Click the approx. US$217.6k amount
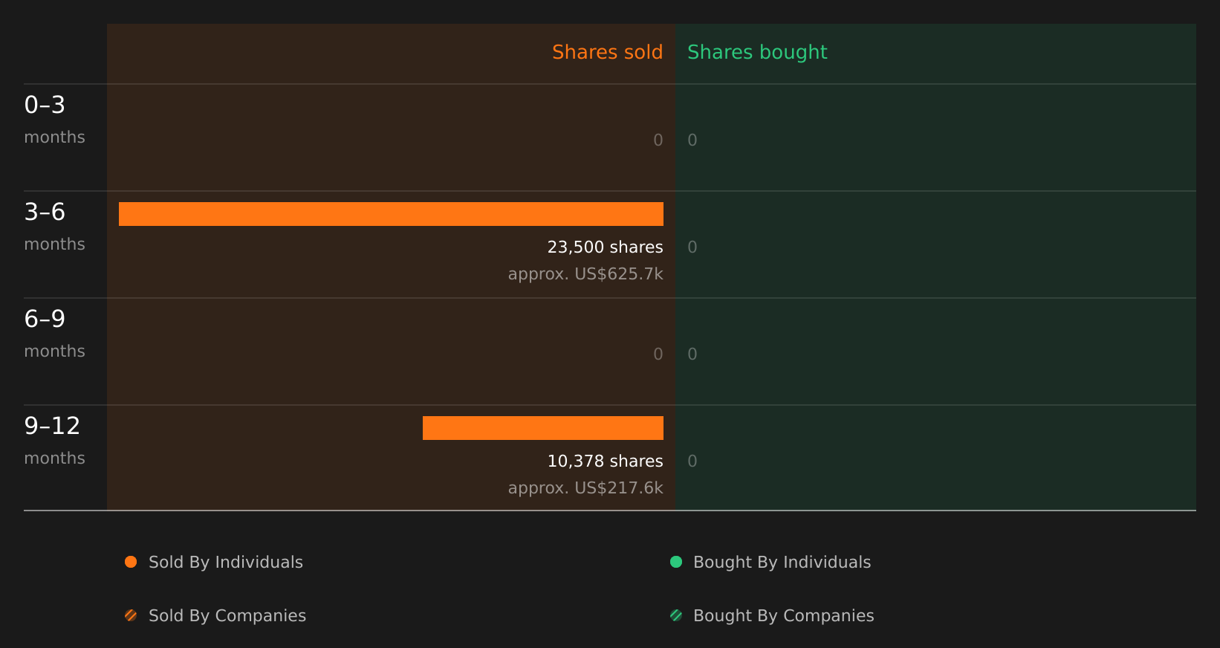1220x648 pixels. (x=585, y=487)
